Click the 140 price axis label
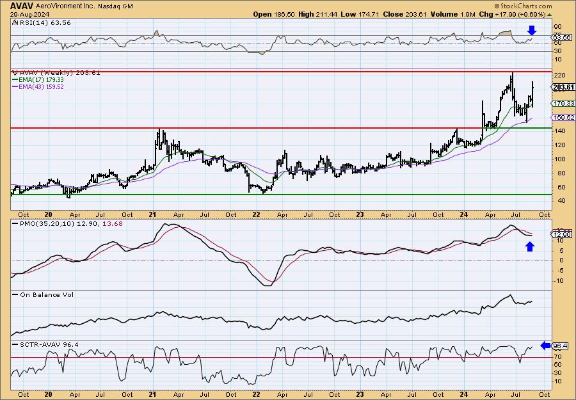The image size is (576, 400). [559, 131]
